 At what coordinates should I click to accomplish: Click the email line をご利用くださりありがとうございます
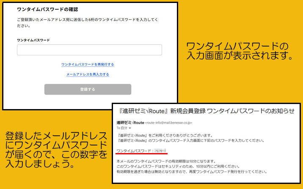pyautogui.click(x=180, y=135)
